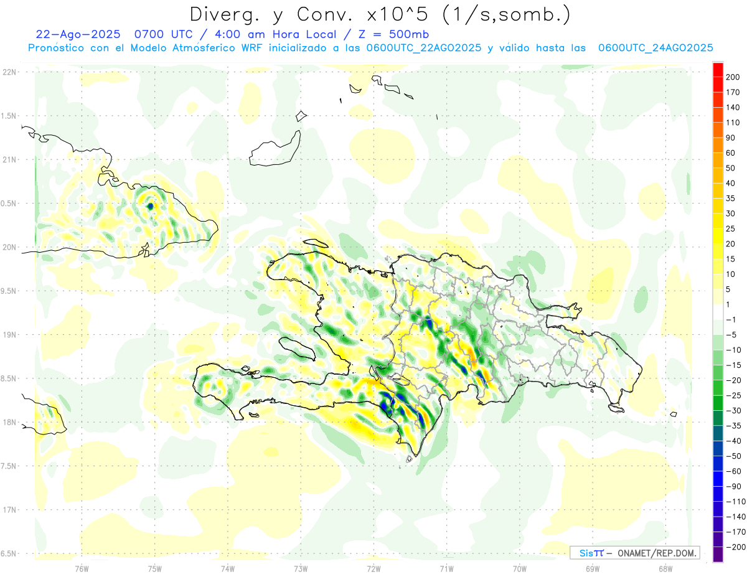Pick the dark purple swatch below -200
Viewport: 747px width, 577px height.
718,555
